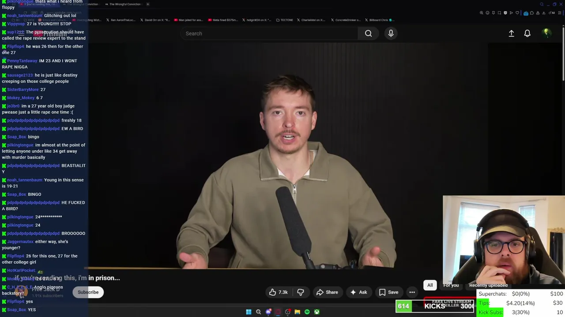Open Discord from the taskbar
The image size is (565, 317).
point(268,312)
